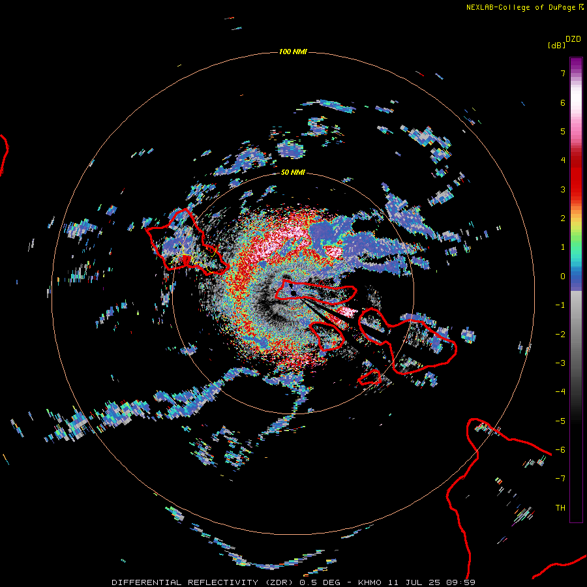Click the positive 1 scale value
Image resolution: width=587 pixels, height=587 pixels.
[x=563, y=247]
